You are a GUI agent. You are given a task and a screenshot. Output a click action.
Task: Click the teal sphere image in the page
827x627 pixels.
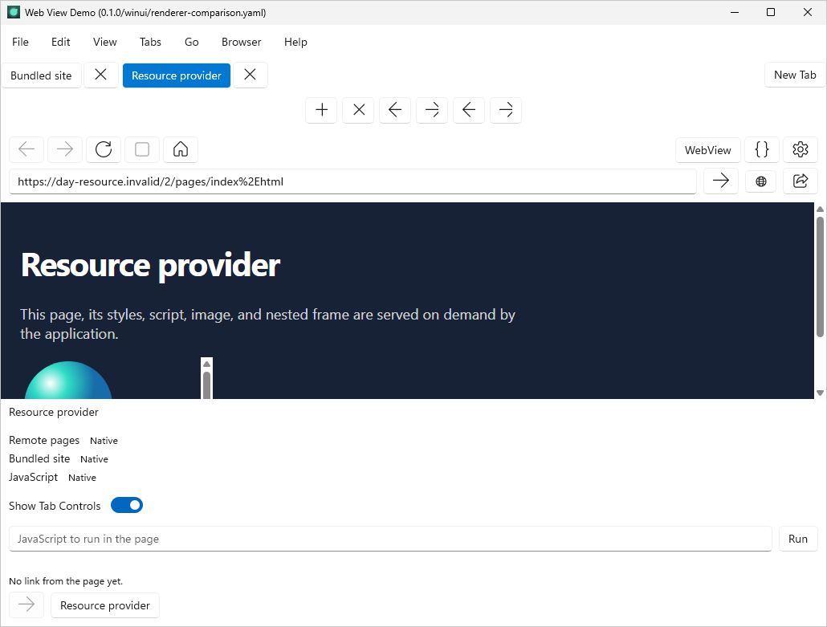click(68, 381)
